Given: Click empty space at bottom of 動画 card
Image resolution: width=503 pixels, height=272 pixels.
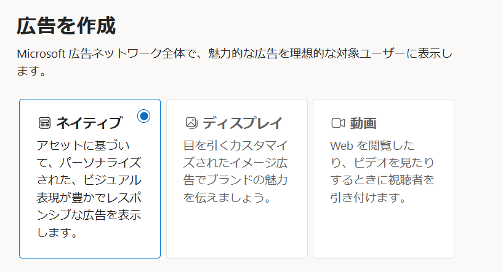Looking at the screenshot, I should [x=383, y=236].
